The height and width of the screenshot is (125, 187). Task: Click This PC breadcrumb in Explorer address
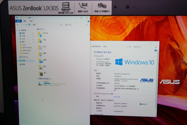point(34,25)
